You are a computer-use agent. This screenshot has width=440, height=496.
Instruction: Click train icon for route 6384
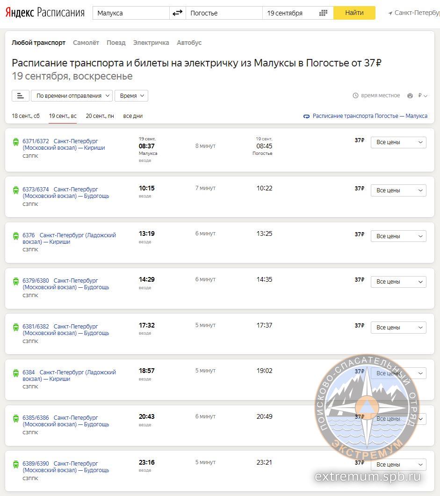pyautogui.click(x=15, y=373)
